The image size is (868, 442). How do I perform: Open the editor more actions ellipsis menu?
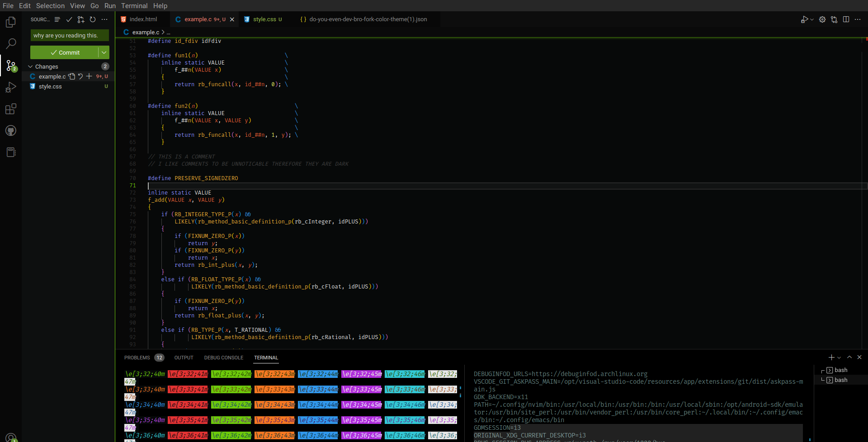tap(858, 19)
